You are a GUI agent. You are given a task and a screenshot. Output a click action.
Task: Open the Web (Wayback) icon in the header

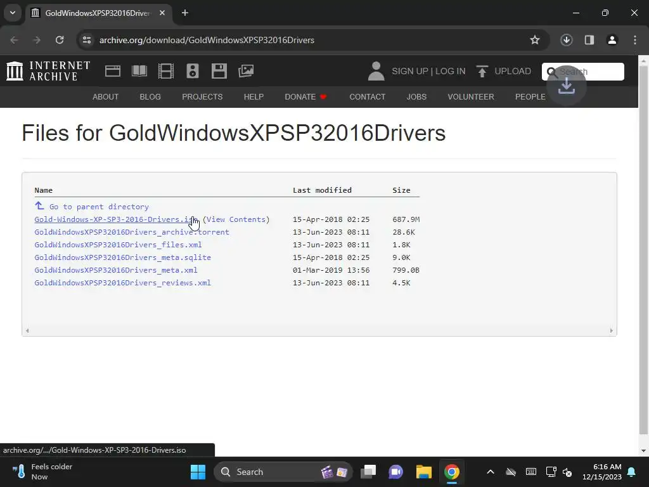coord(113,71)
